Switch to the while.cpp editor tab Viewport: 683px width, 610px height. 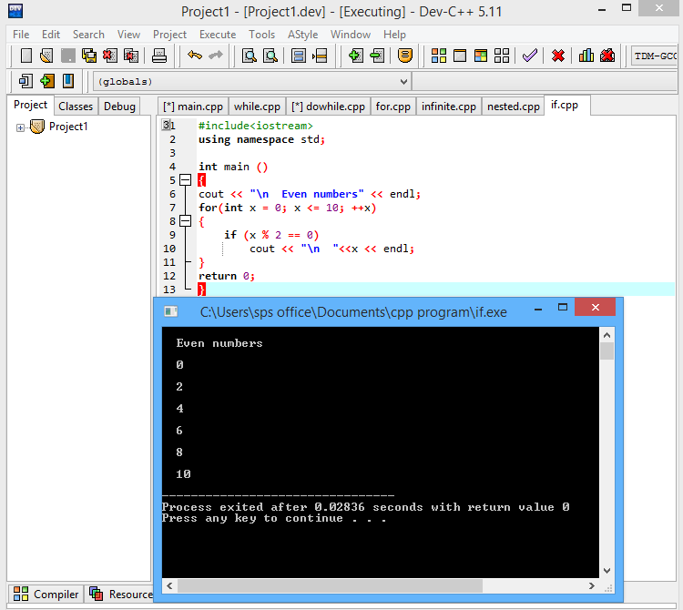pyautogui.click(x=257, y=107)
